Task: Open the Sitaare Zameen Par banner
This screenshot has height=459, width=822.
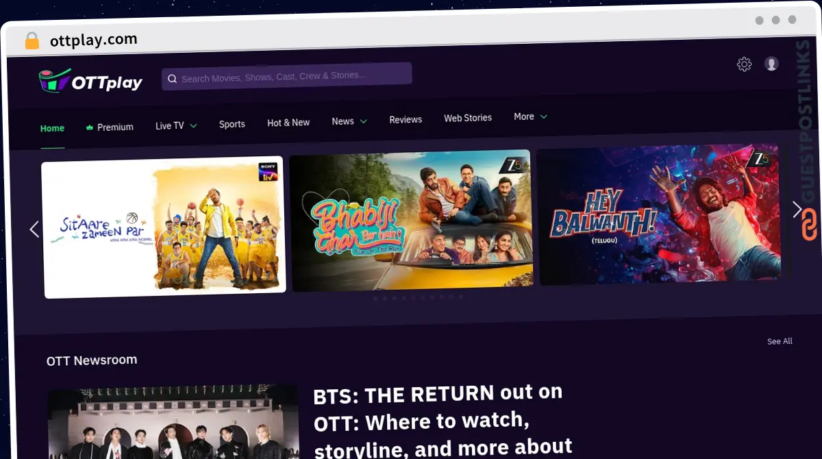Action: tap(164, 227)
